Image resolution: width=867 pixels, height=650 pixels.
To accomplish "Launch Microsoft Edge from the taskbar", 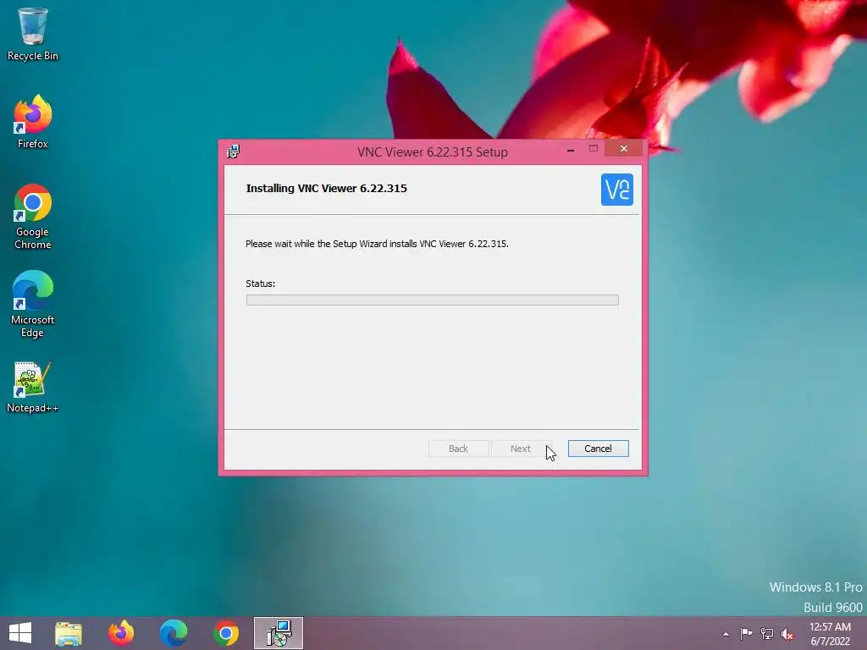I will pos(173,633).
